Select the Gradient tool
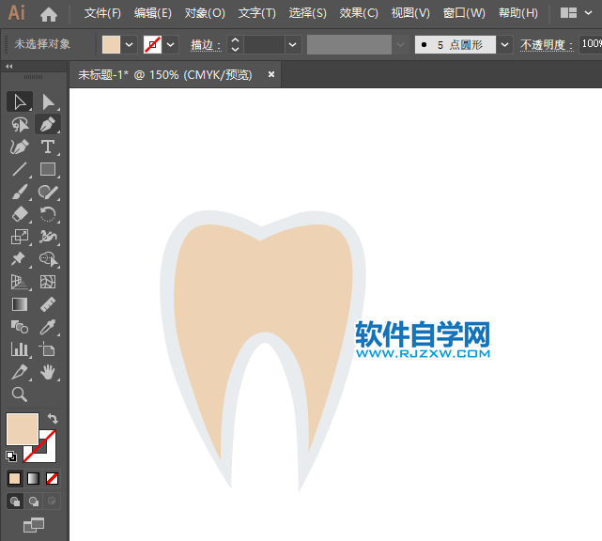Viewport: 602px width, 541px height. tap(20, 304)
